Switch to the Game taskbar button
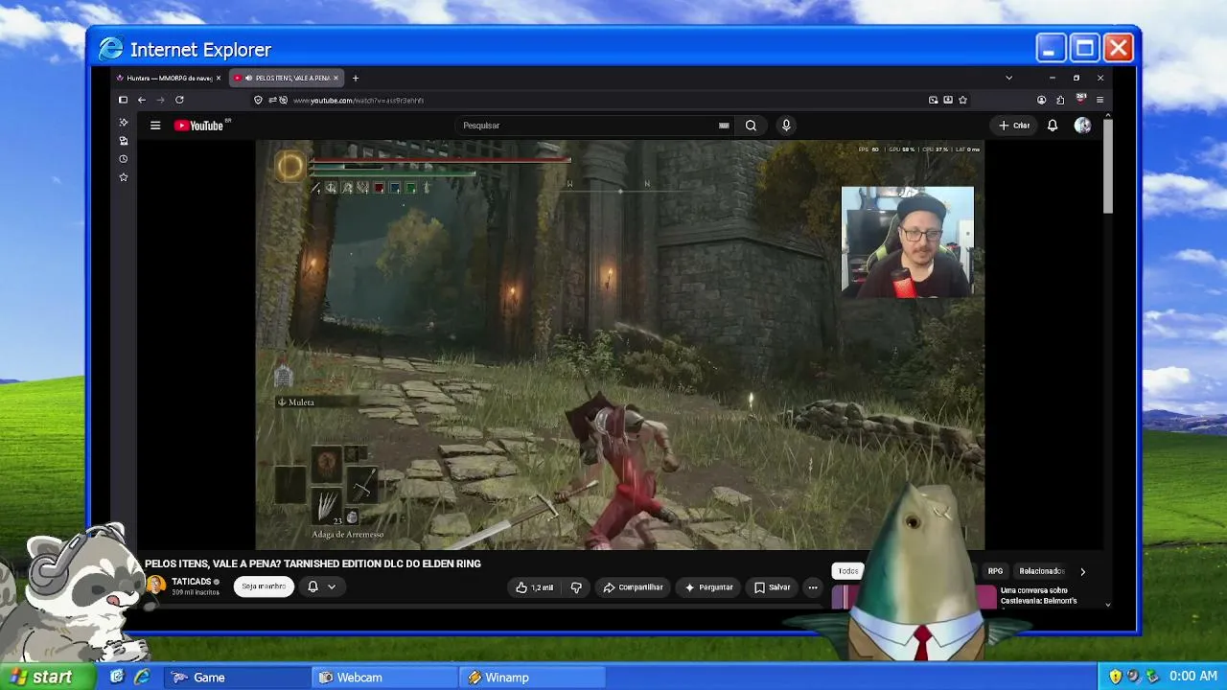1227x690 pixels. click(237, 678)
